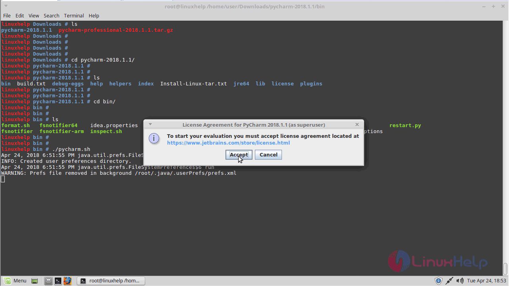The height and width of the screenshot is (286, 509).
Task: Click pycharm-professional-2018.1.1.tar.gz file name
Action: pyautogui.click(x=116, y=30)
